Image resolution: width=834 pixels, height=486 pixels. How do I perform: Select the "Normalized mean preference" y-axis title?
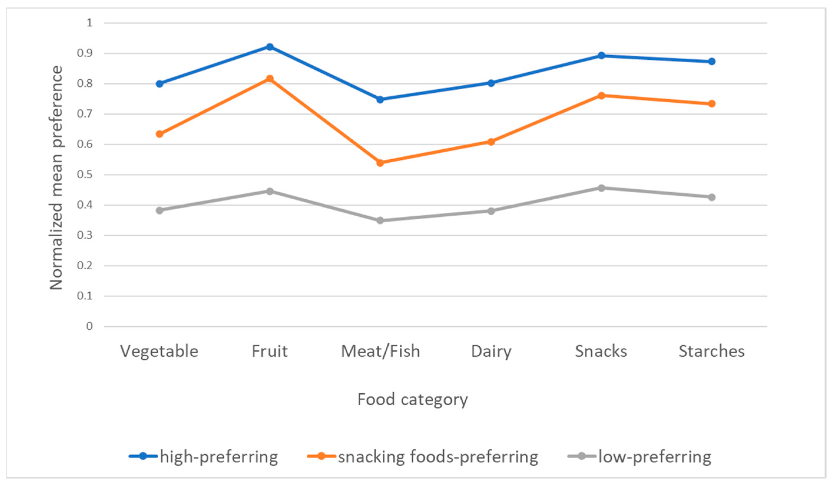click(56, 178)
